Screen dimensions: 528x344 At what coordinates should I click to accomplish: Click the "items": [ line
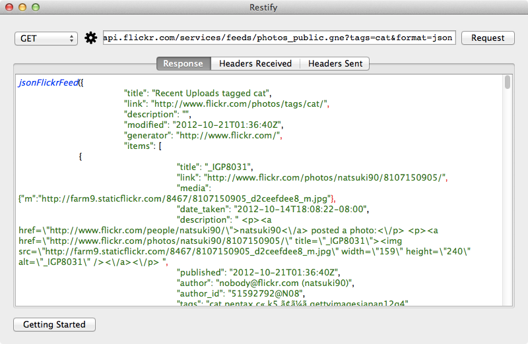(143, 146)
